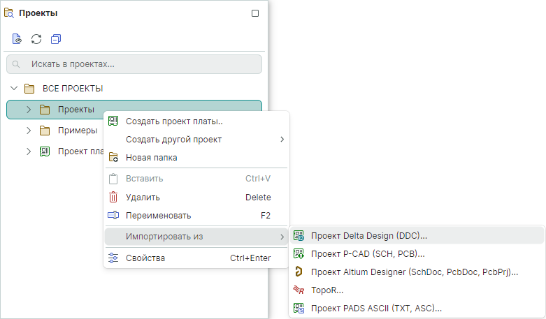Click the Projects panel header icon
The height and width of the screenshot is (319, 546).
click(9, 13)
